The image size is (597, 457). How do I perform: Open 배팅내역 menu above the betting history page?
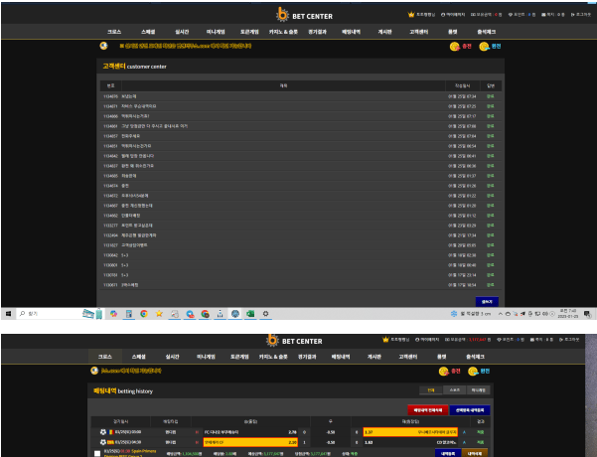pos(341,357)
